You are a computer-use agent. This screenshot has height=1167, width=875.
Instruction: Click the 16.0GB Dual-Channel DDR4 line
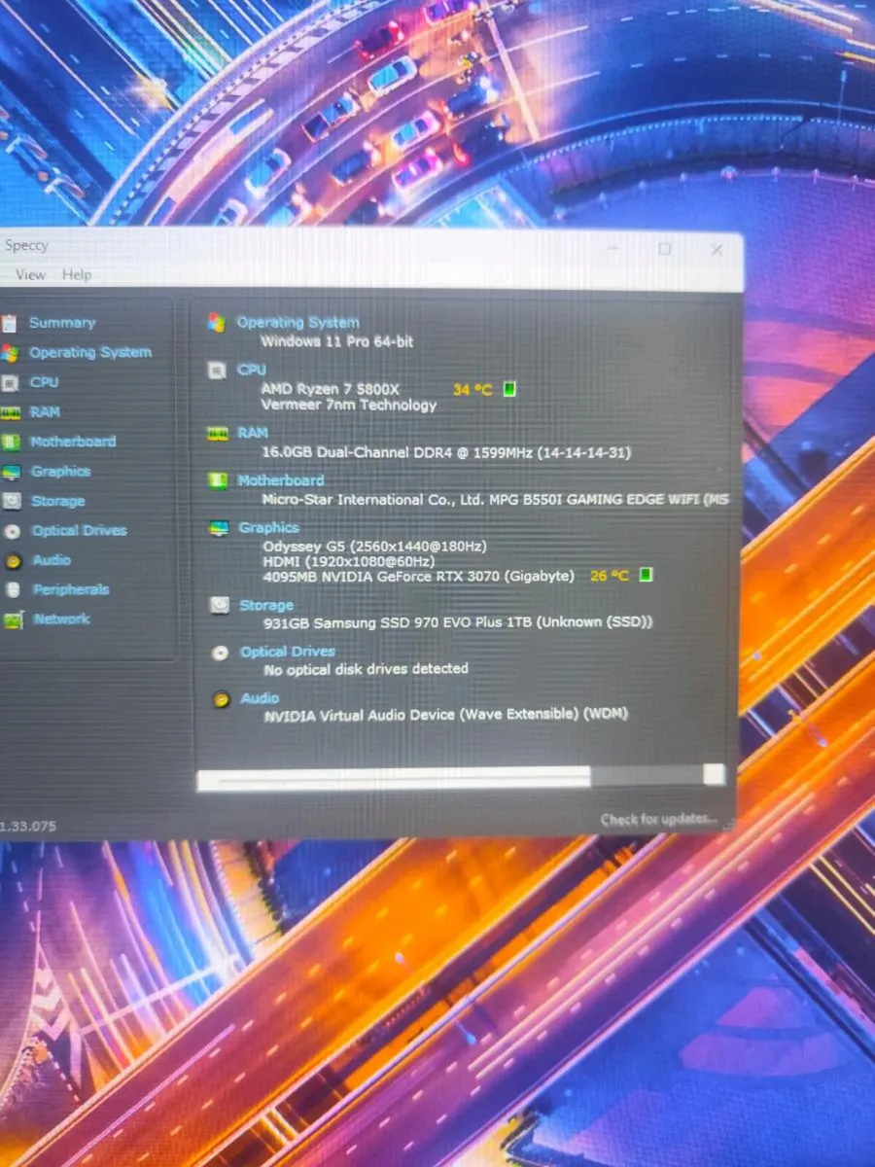point(448,452)
